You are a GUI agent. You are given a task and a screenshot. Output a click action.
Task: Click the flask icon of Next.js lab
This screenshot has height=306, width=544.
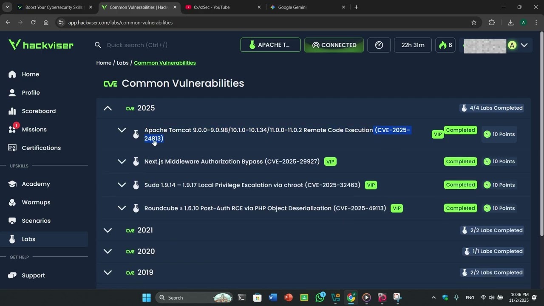136,161
